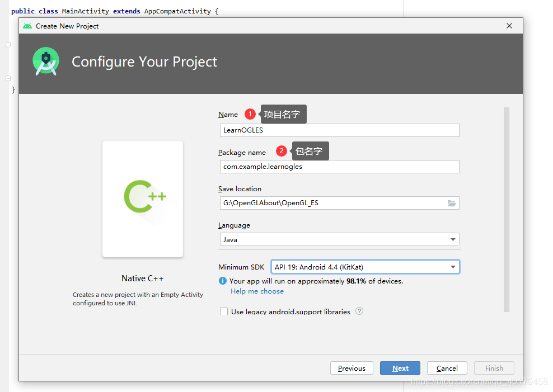Click the 'Package name' label
The height and width of the screenshot is (392, 553).
242,153
